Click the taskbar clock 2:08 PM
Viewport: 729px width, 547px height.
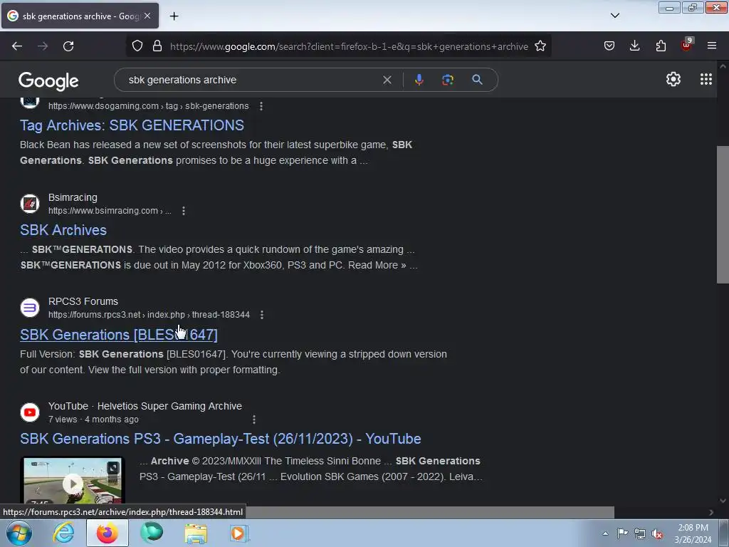693,533
